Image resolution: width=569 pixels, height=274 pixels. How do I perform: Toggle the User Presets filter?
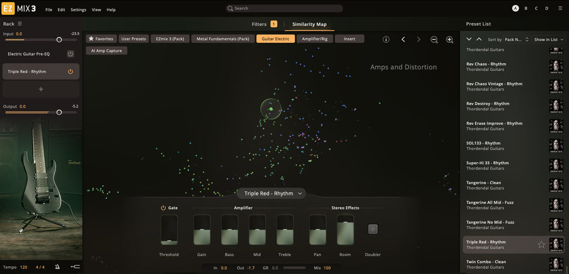pos(133,39)
